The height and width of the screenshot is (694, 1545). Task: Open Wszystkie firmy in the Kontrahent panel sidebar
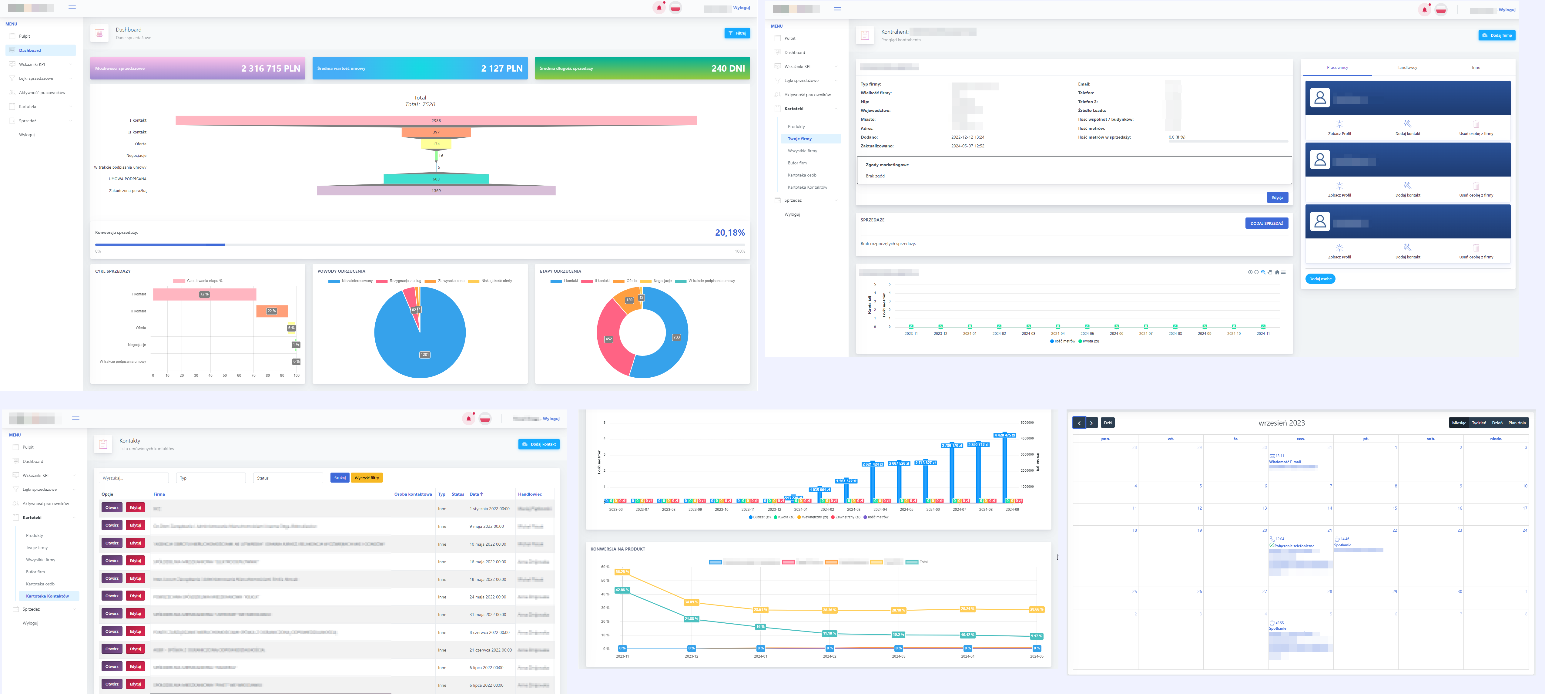coord(803,151)
